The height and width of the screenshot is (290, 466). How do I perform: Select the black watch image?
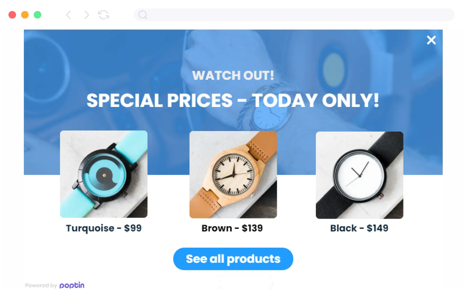[360, 175]
